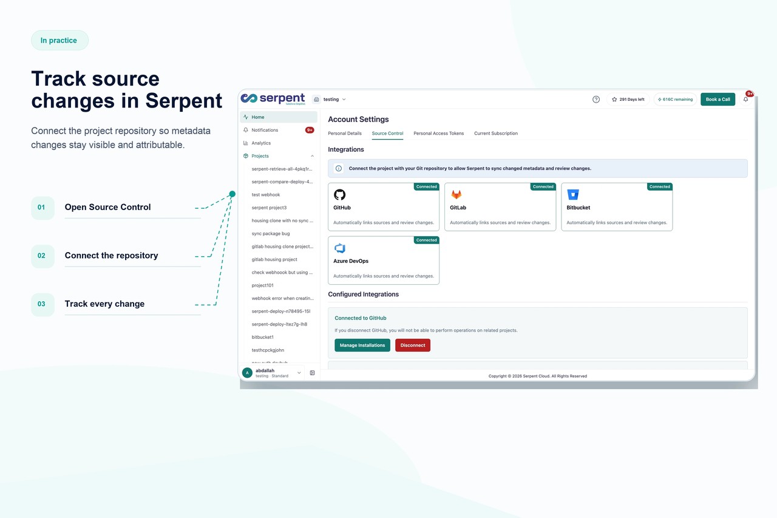Open Notifications in the sidebar

(x=279, y=130)
